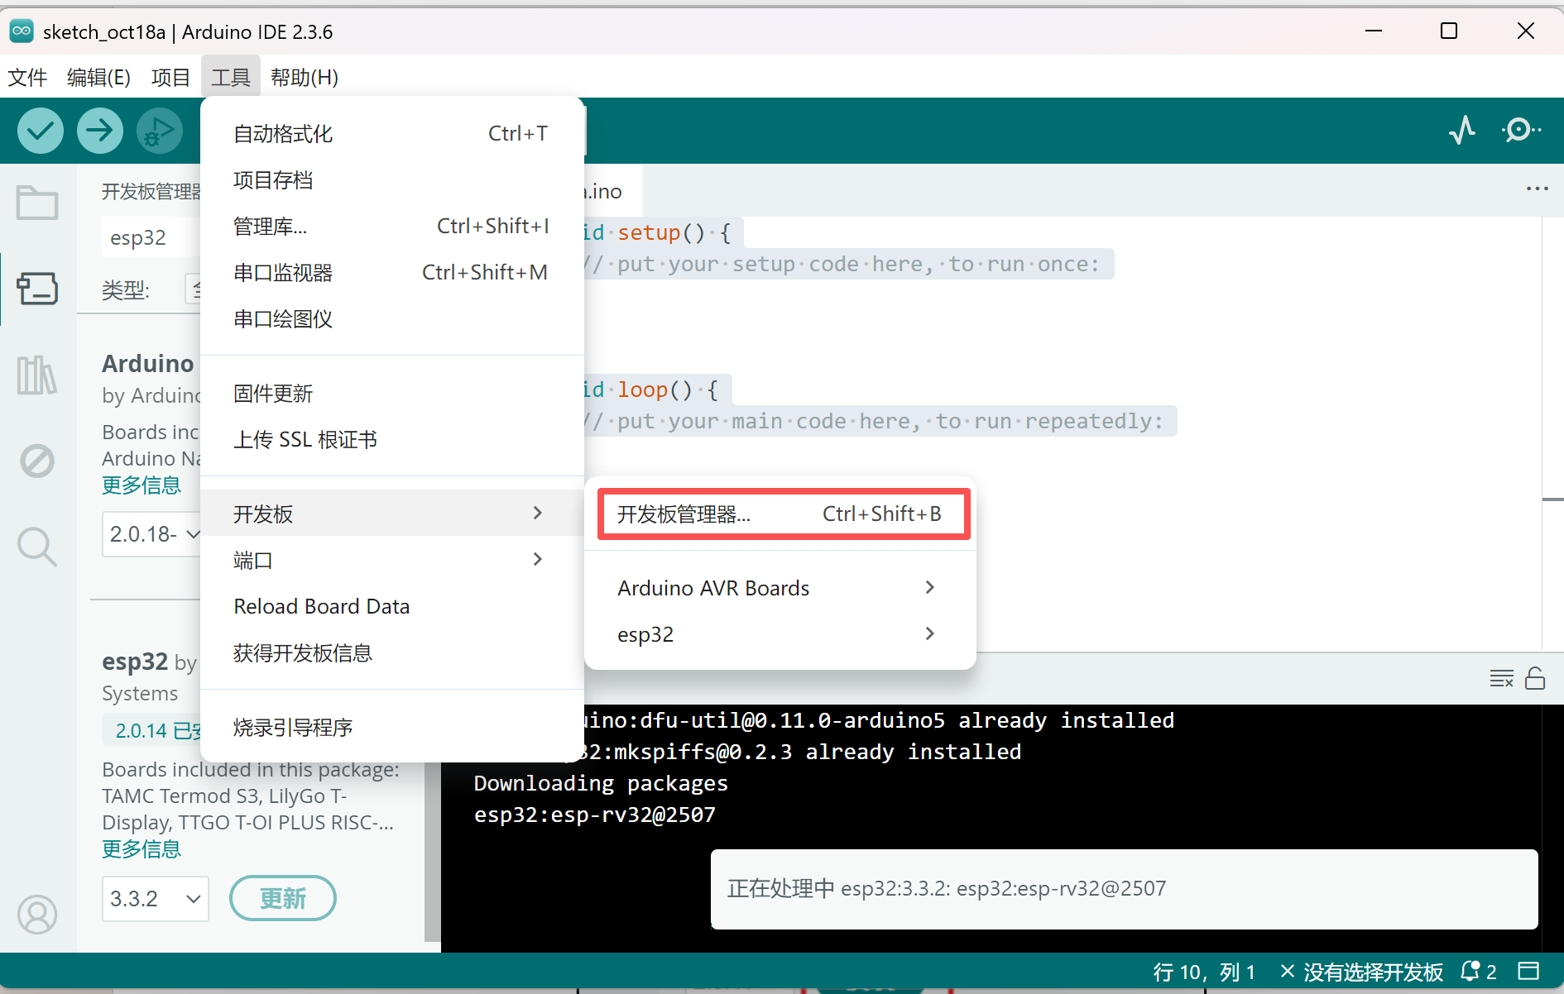Start debugging with the toolbar bug icon
Image resolution: width=1564 pixels, height=994 pixels.
(x=159, y=131)
